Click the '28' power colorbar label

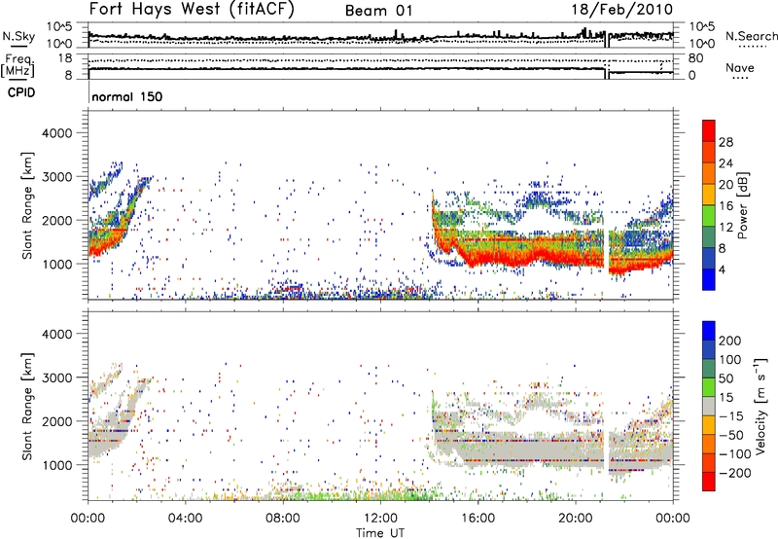(x=725, y=142)
